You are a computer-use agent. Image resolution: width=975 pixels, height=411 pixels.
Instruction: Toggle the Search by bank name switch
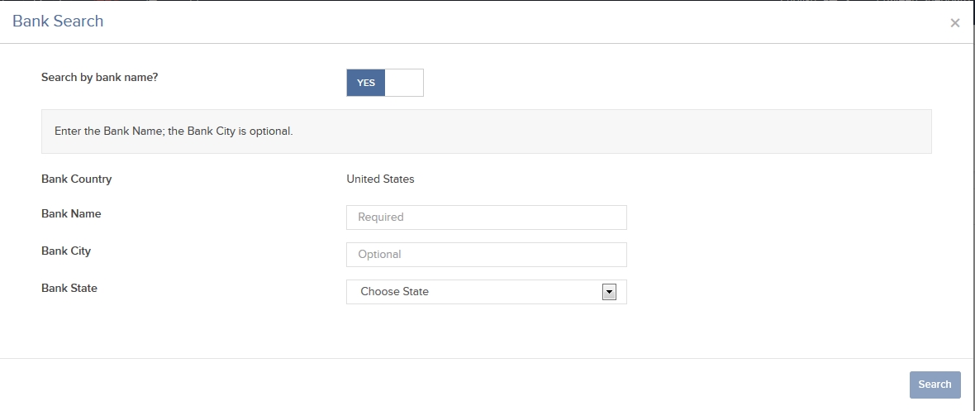tap(385, 83)
